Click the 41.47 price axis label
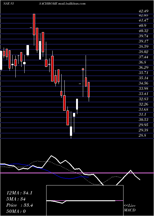154x216 pixels. 144,20
